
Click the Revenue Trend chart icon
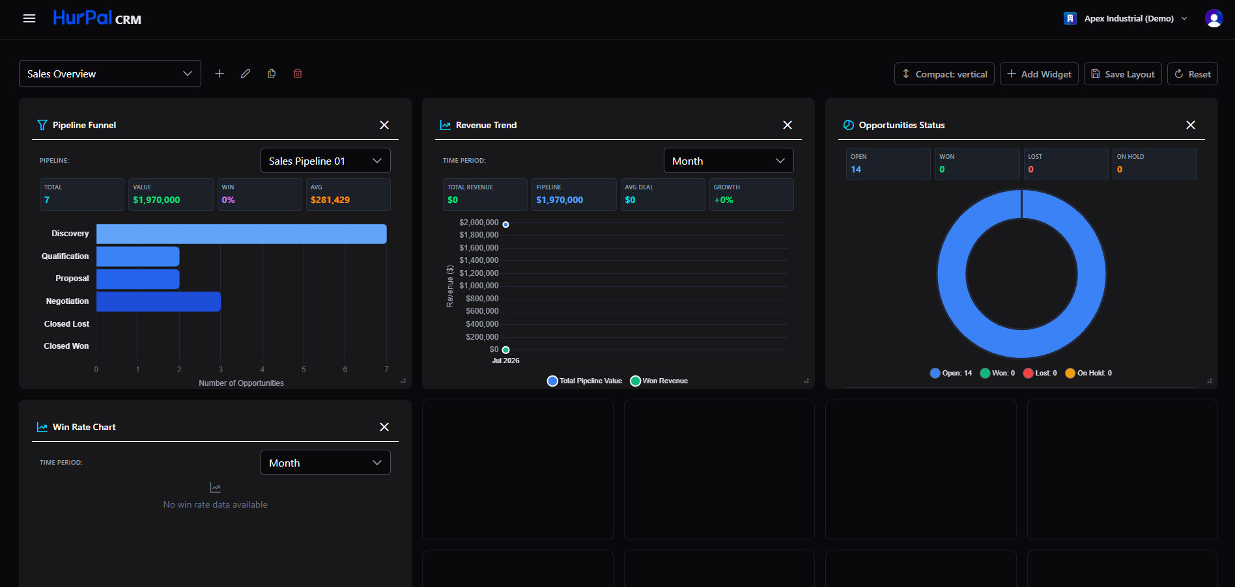446,125
